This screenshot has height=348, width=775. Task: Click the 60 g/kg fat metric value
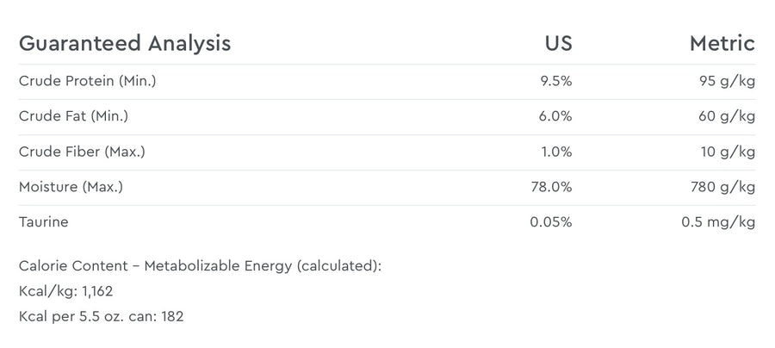tap(727, 116)
